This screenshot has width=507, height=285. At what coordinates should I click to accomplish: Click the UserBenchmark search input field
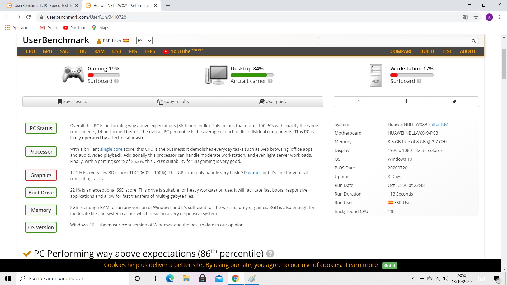click(x=393, y=41)
